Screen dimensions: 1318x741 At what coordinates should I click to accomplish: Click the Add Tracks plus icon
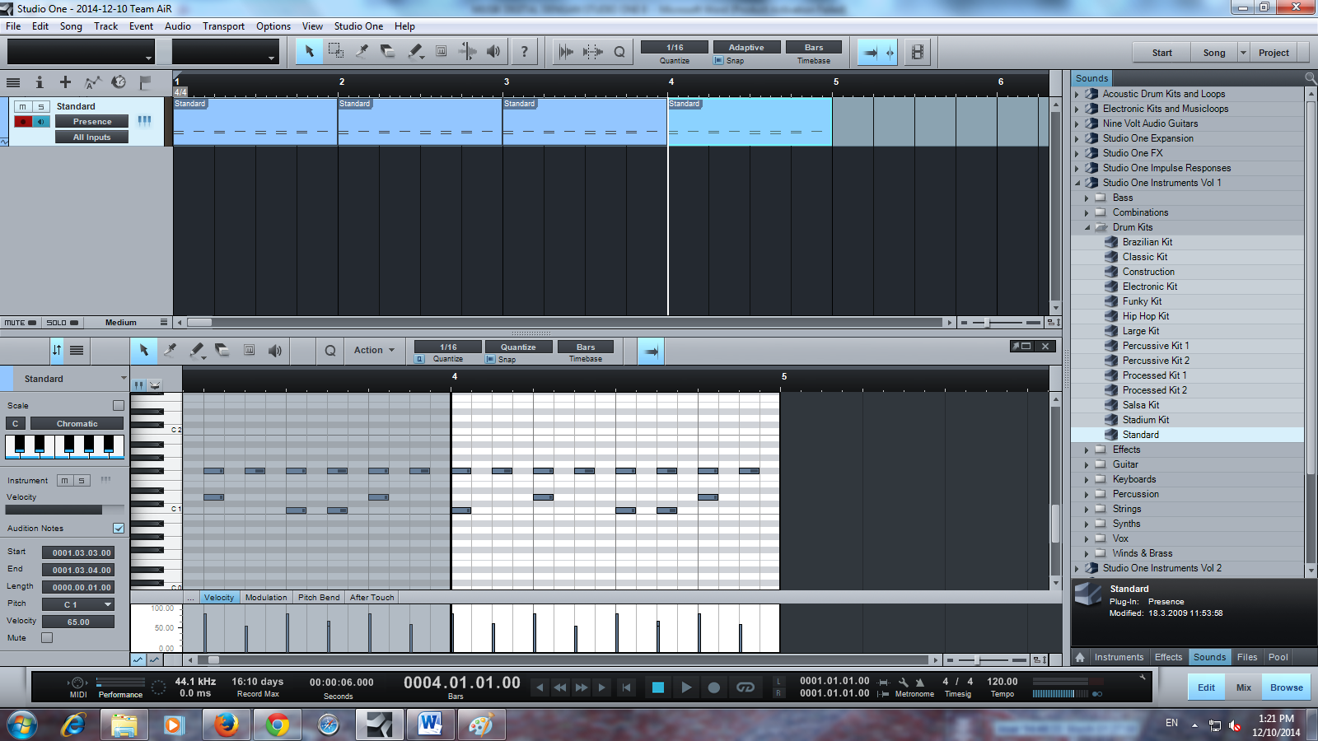pos(65,82)
